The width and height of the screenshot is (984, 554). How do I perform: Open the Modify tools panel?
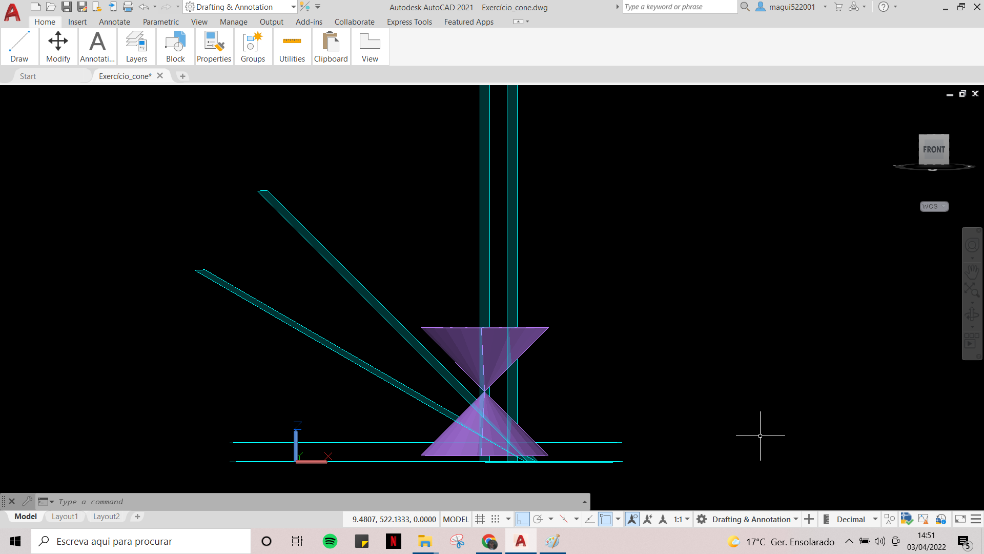(x=58, y=46)
